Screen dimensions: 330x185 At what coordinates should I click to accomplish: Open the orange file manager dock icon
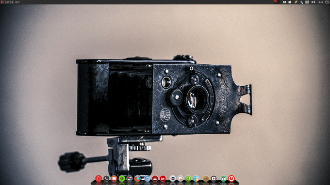(114, 179)
